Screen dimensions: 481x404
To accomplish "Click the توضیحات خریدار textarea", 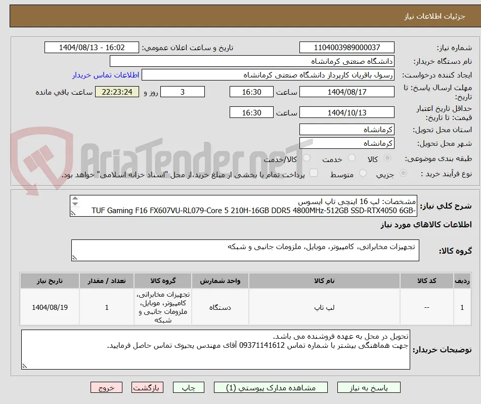I will point(215,350).
